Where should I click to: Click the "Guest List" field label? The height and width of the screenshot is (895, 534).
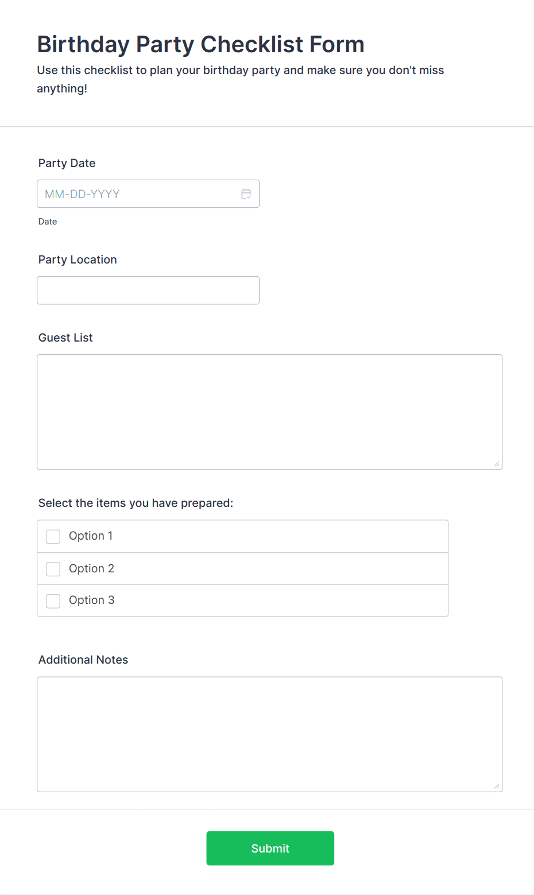click(65, 338)
